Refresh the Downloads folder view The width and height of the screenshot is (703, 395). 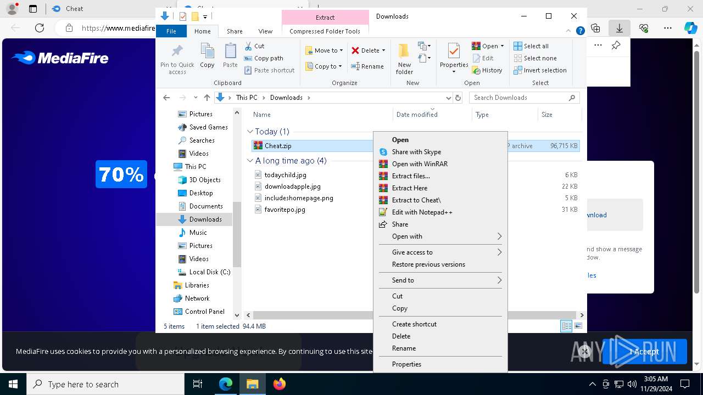458,98
